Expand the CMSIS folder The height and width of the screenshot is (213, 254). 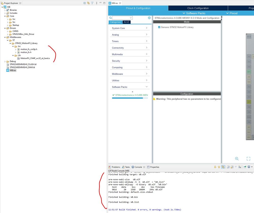[x=8, y=31]
